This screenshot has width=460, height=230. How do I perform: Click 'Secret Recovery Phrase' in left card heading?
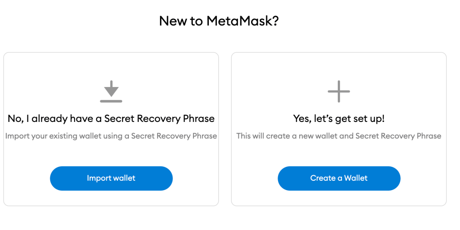click(x=159, y=119)
